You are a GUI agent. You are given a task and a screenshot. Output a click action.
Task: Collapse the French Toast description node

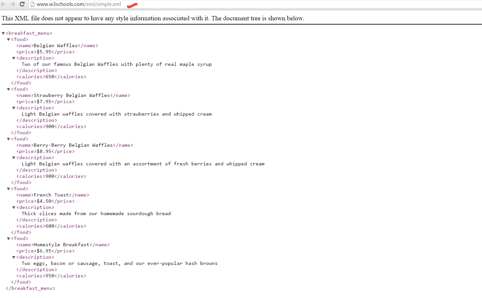(13, 207)
